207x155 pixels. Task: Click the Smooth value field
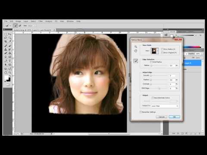point(172,75)
